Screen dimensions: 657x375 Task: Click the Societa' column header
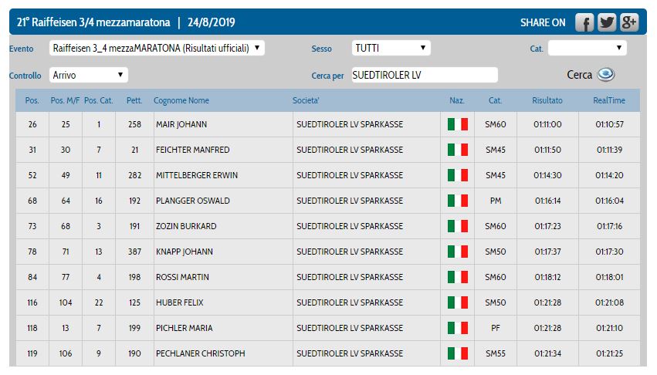point(306,100)
